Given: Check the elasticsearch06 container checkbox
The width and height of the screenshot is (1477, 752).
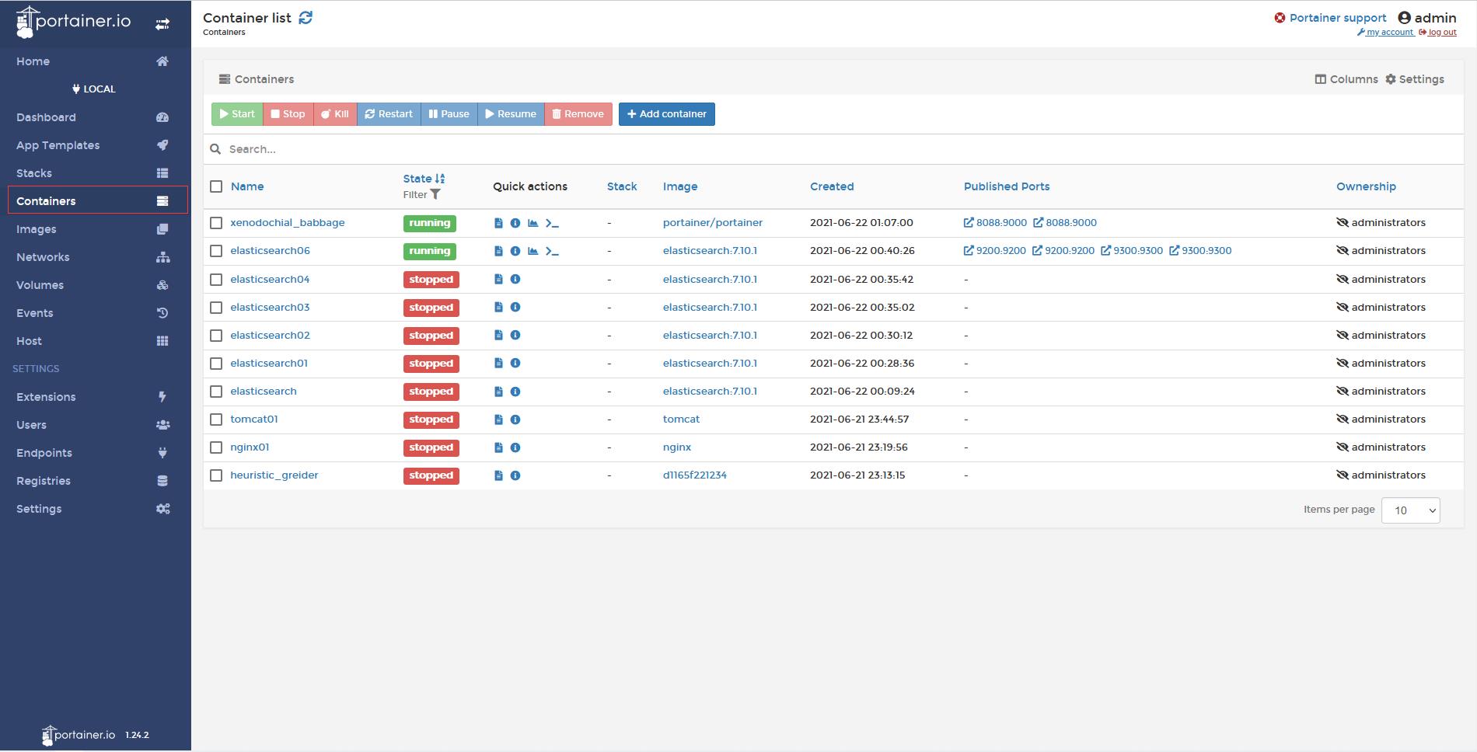Looking at the screenshot, I should 216,251.
